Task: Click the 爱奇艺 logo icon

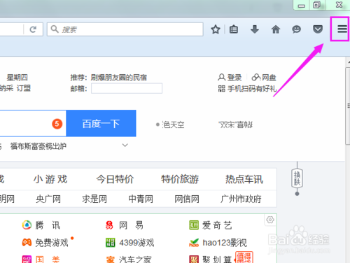Action: coord(194,225)
